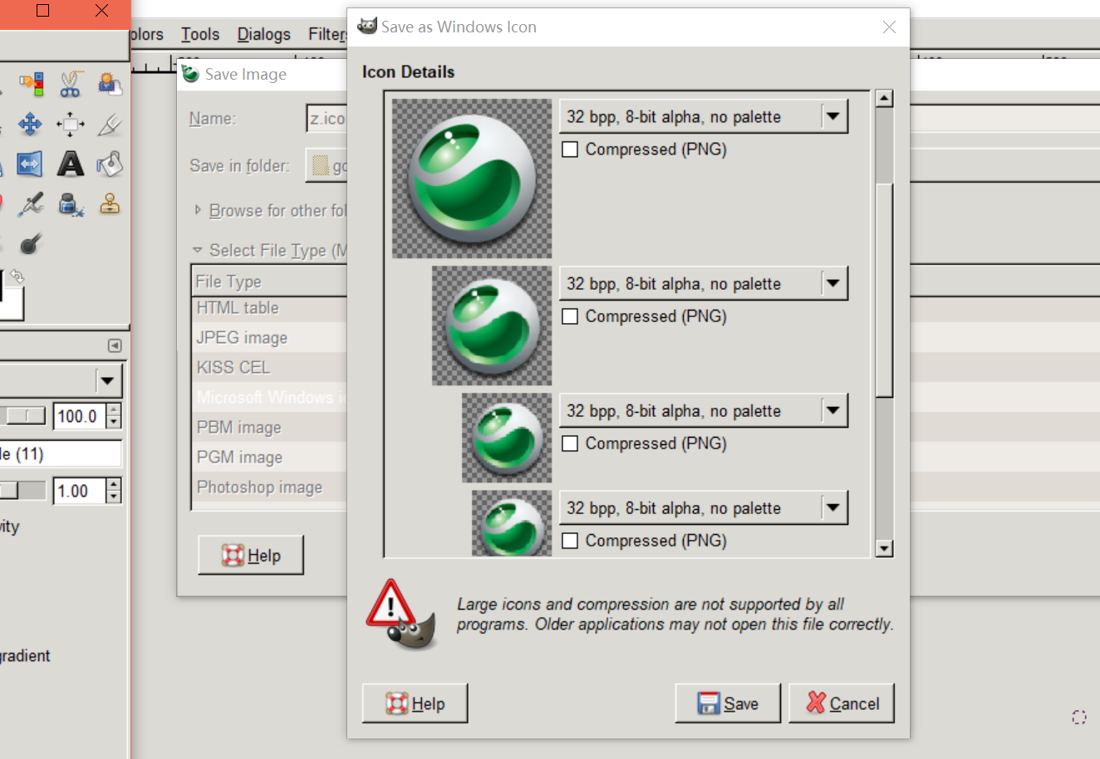Select the Airbrush tool
The width and height of the screenshot is (1100, 759).
click(x=32, y=204)
